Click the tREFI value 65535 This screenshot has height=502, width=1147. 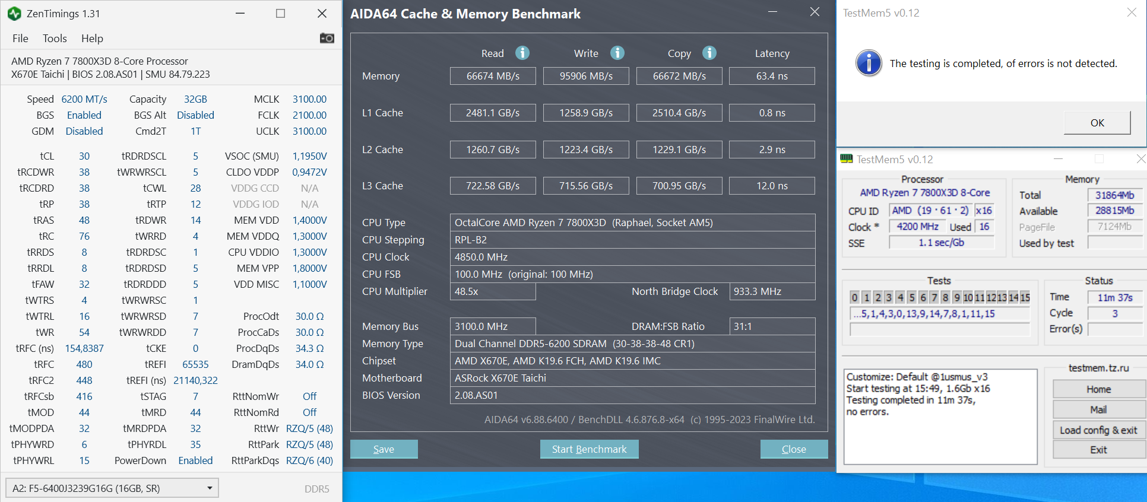(x=195, y=364)
